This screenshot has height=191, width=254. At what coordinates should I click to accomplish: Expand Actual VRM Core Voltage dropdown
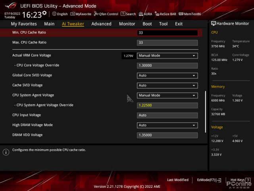click(x=167, y=56)
